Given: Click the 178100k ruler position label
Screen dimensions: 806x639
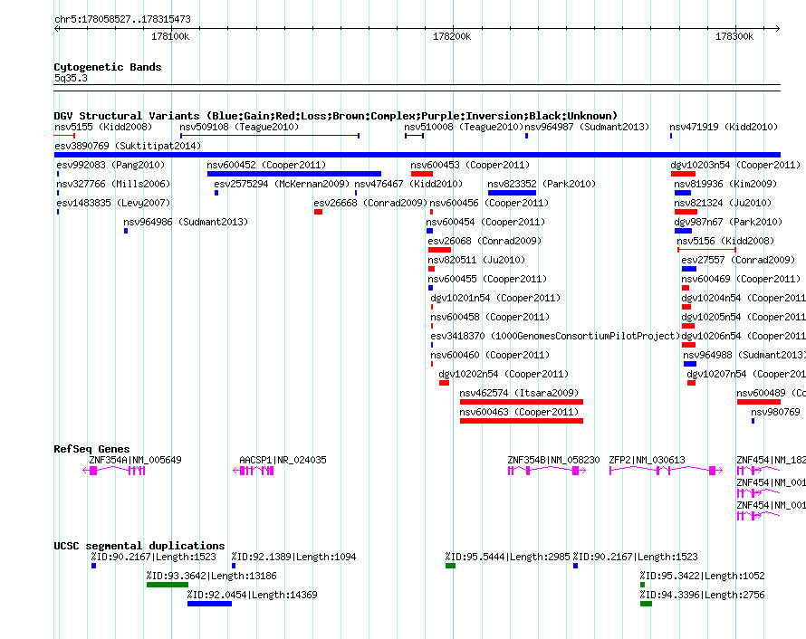Looking at the screenshot, I should (170, 36).
